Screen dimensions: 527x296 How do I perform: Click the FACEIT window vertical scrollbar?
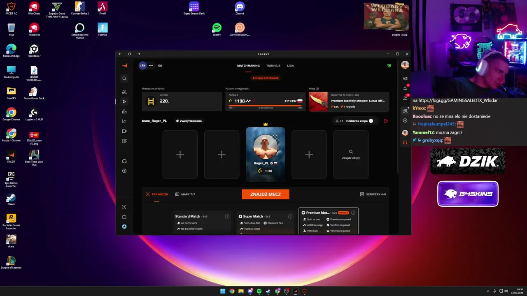398,117
